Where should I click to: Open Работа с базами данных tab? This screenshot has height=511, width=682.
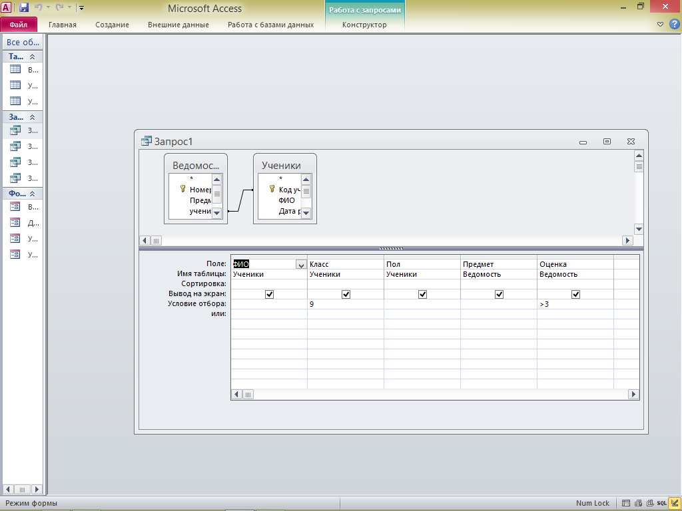click(x=270, y=25)
